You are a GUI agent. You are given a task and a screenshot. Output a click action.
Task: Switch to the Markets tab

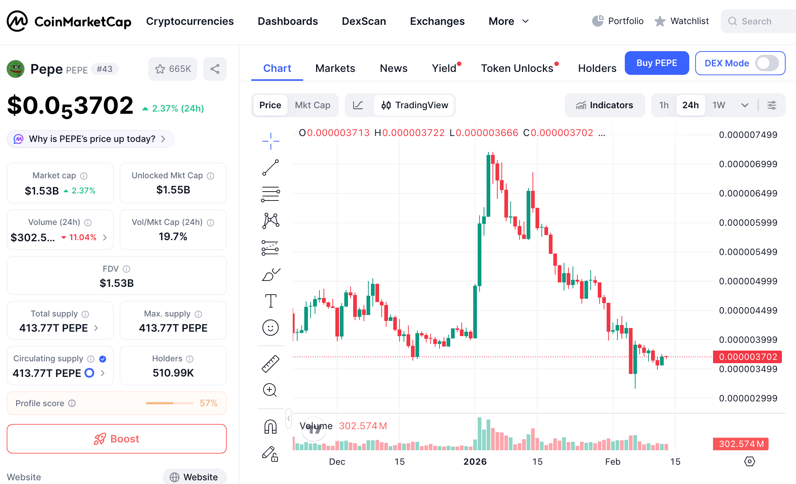335,68
